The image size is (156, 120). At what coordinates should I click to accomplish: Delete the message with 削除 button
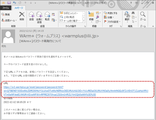pyautogui.click(x=22, y=16)
